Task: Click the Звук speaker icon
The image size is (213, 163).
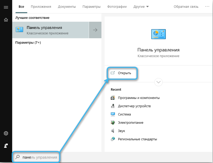Action: click(x=113, y=131)
